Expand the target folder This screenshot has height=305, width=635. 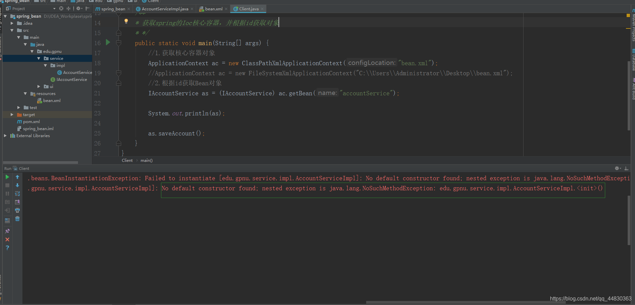(12, 115)
